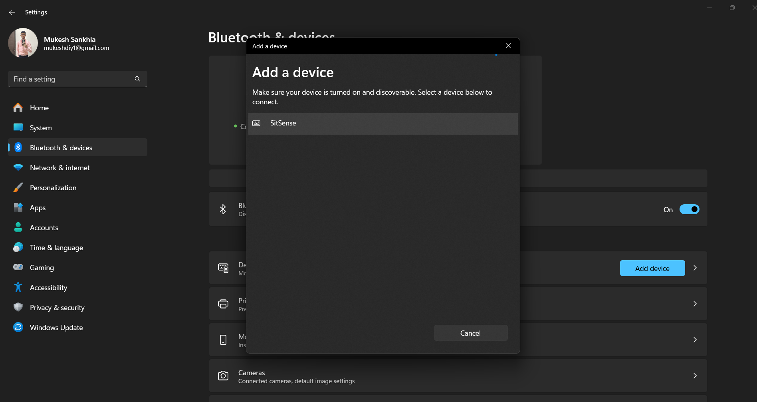Open Gaming settings
This screenshot has height=402, width=757.
pos(77,267)
